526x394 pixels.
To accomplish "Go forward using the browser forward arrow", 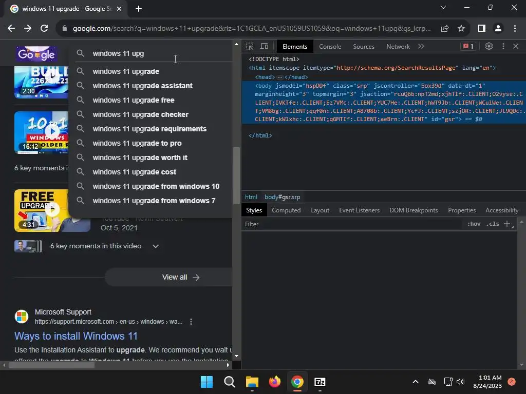I will click(x=28, y=29).
